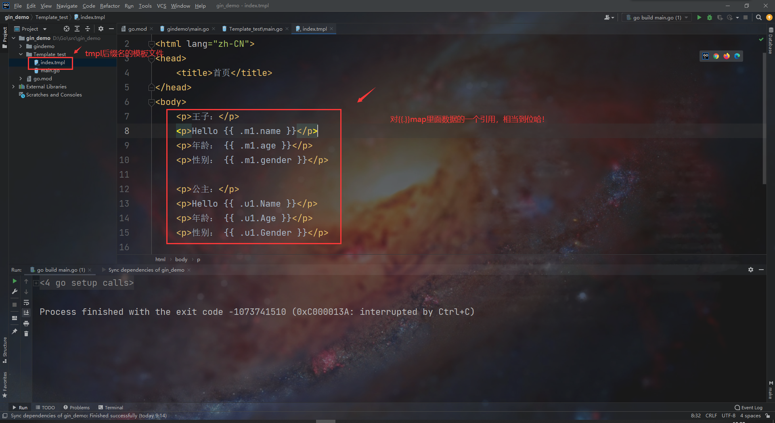
Task: Click the green checkmark inspection indicator
Action: click(x=761, y=40)
